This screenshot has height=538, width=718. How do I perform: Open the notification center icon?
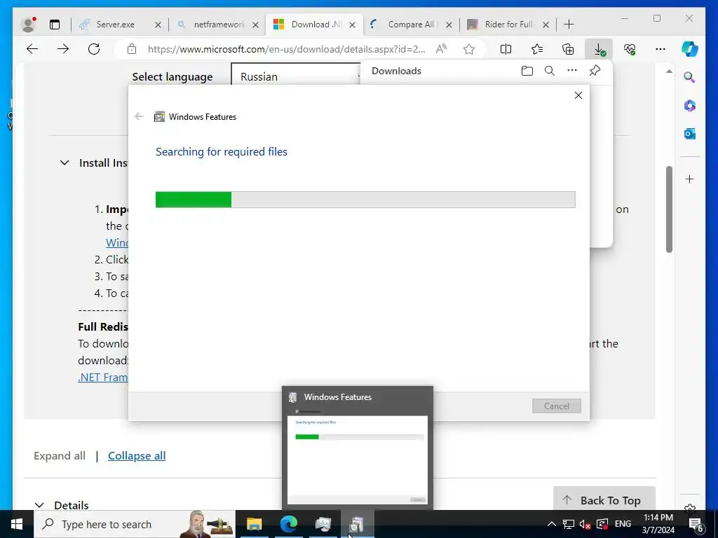(696, 525)
